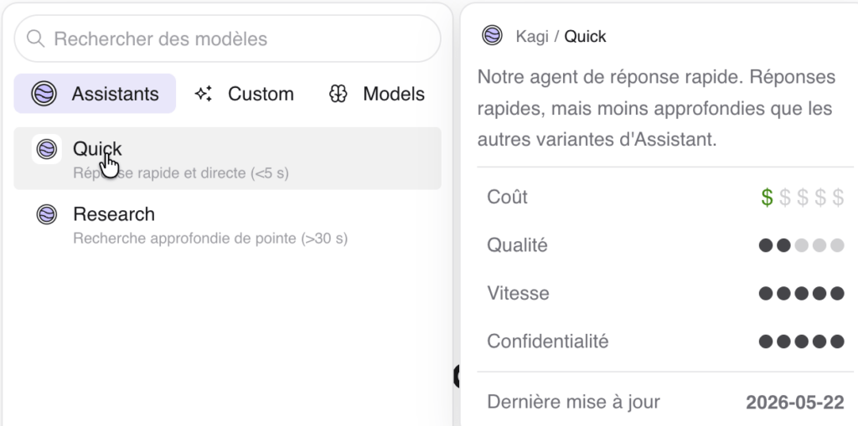Click 'Recherche approfondie de pointe (>30 s)' text
858x426 pixels.
click(x=210, y=239)
